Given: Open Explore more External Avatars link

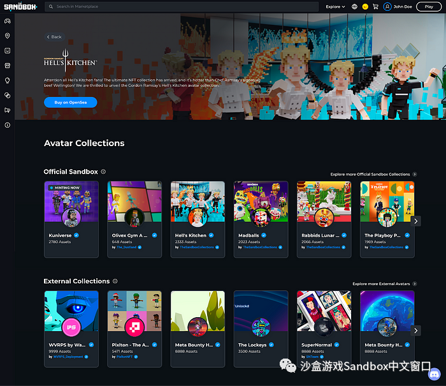Looking at the screenshot, I should 381,284.
